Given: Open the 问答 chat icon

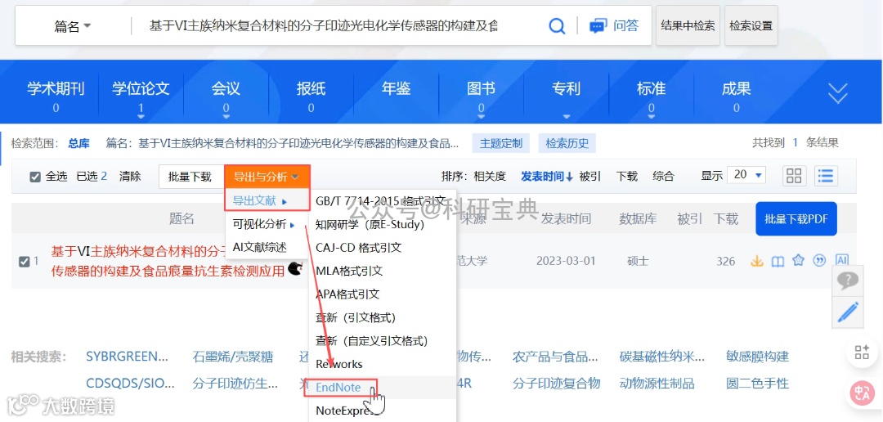Looking at the screenshot, I should coord(597,26).
